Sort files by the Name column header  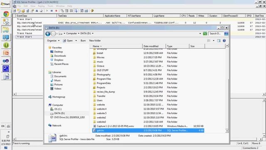[x=116, y=46]
